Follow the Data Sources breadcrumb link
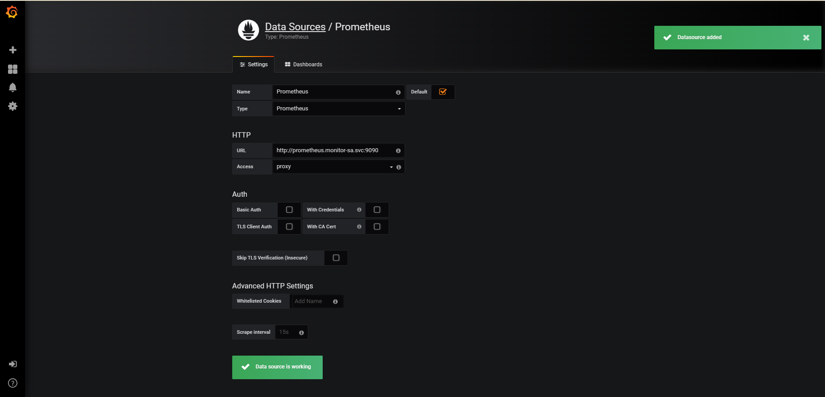 tap(295, 27)
